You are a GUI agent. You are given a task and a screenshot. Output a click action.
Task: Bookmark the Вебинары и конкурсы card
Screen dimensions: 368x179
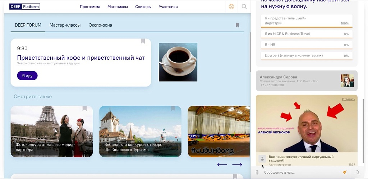click(173, 108)
